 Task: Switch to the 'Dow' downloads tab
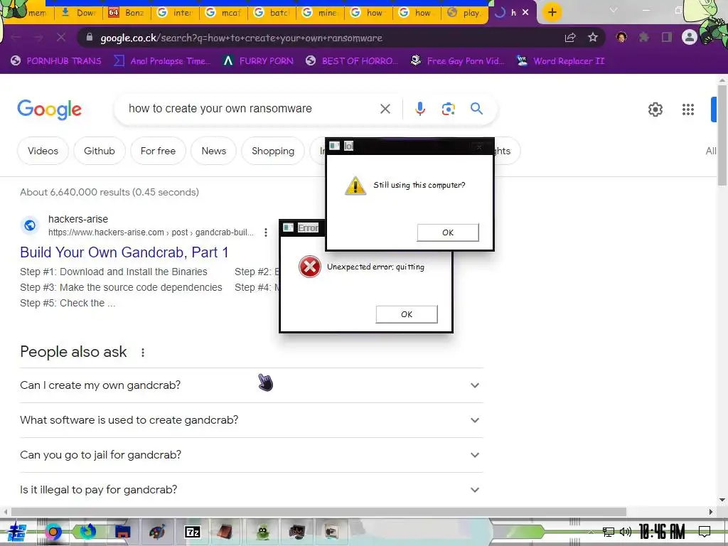click(78, 13)
